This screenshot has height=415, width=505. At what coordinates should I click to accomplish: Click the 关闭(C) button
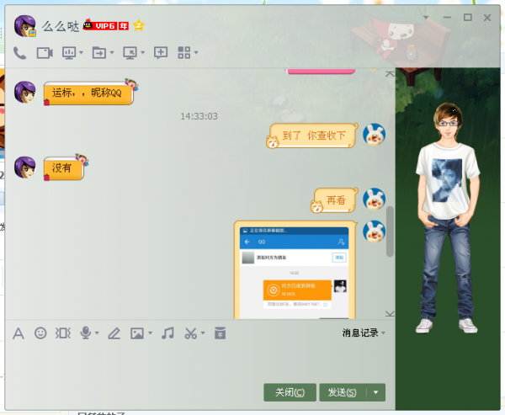click(x=290, y=392)
